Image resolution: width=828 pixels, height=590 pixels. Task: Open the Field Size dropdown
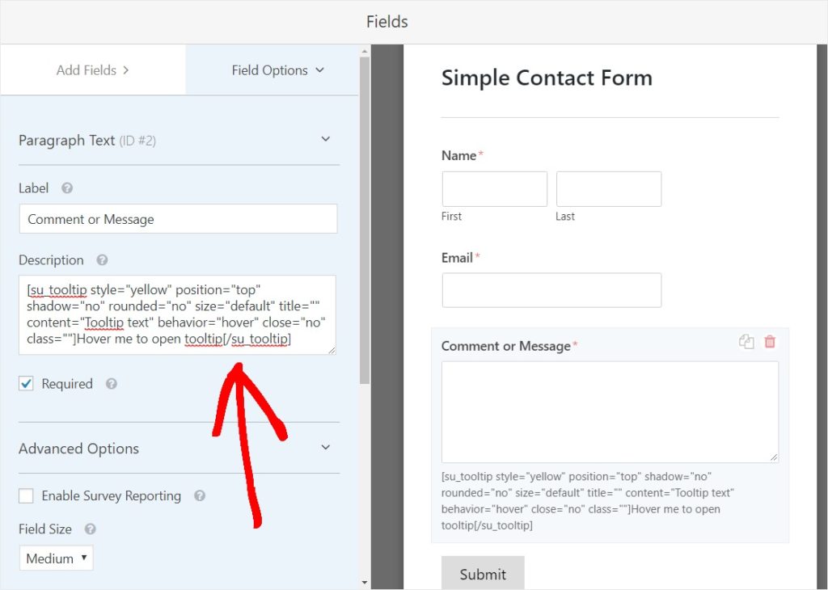[56, 558]
